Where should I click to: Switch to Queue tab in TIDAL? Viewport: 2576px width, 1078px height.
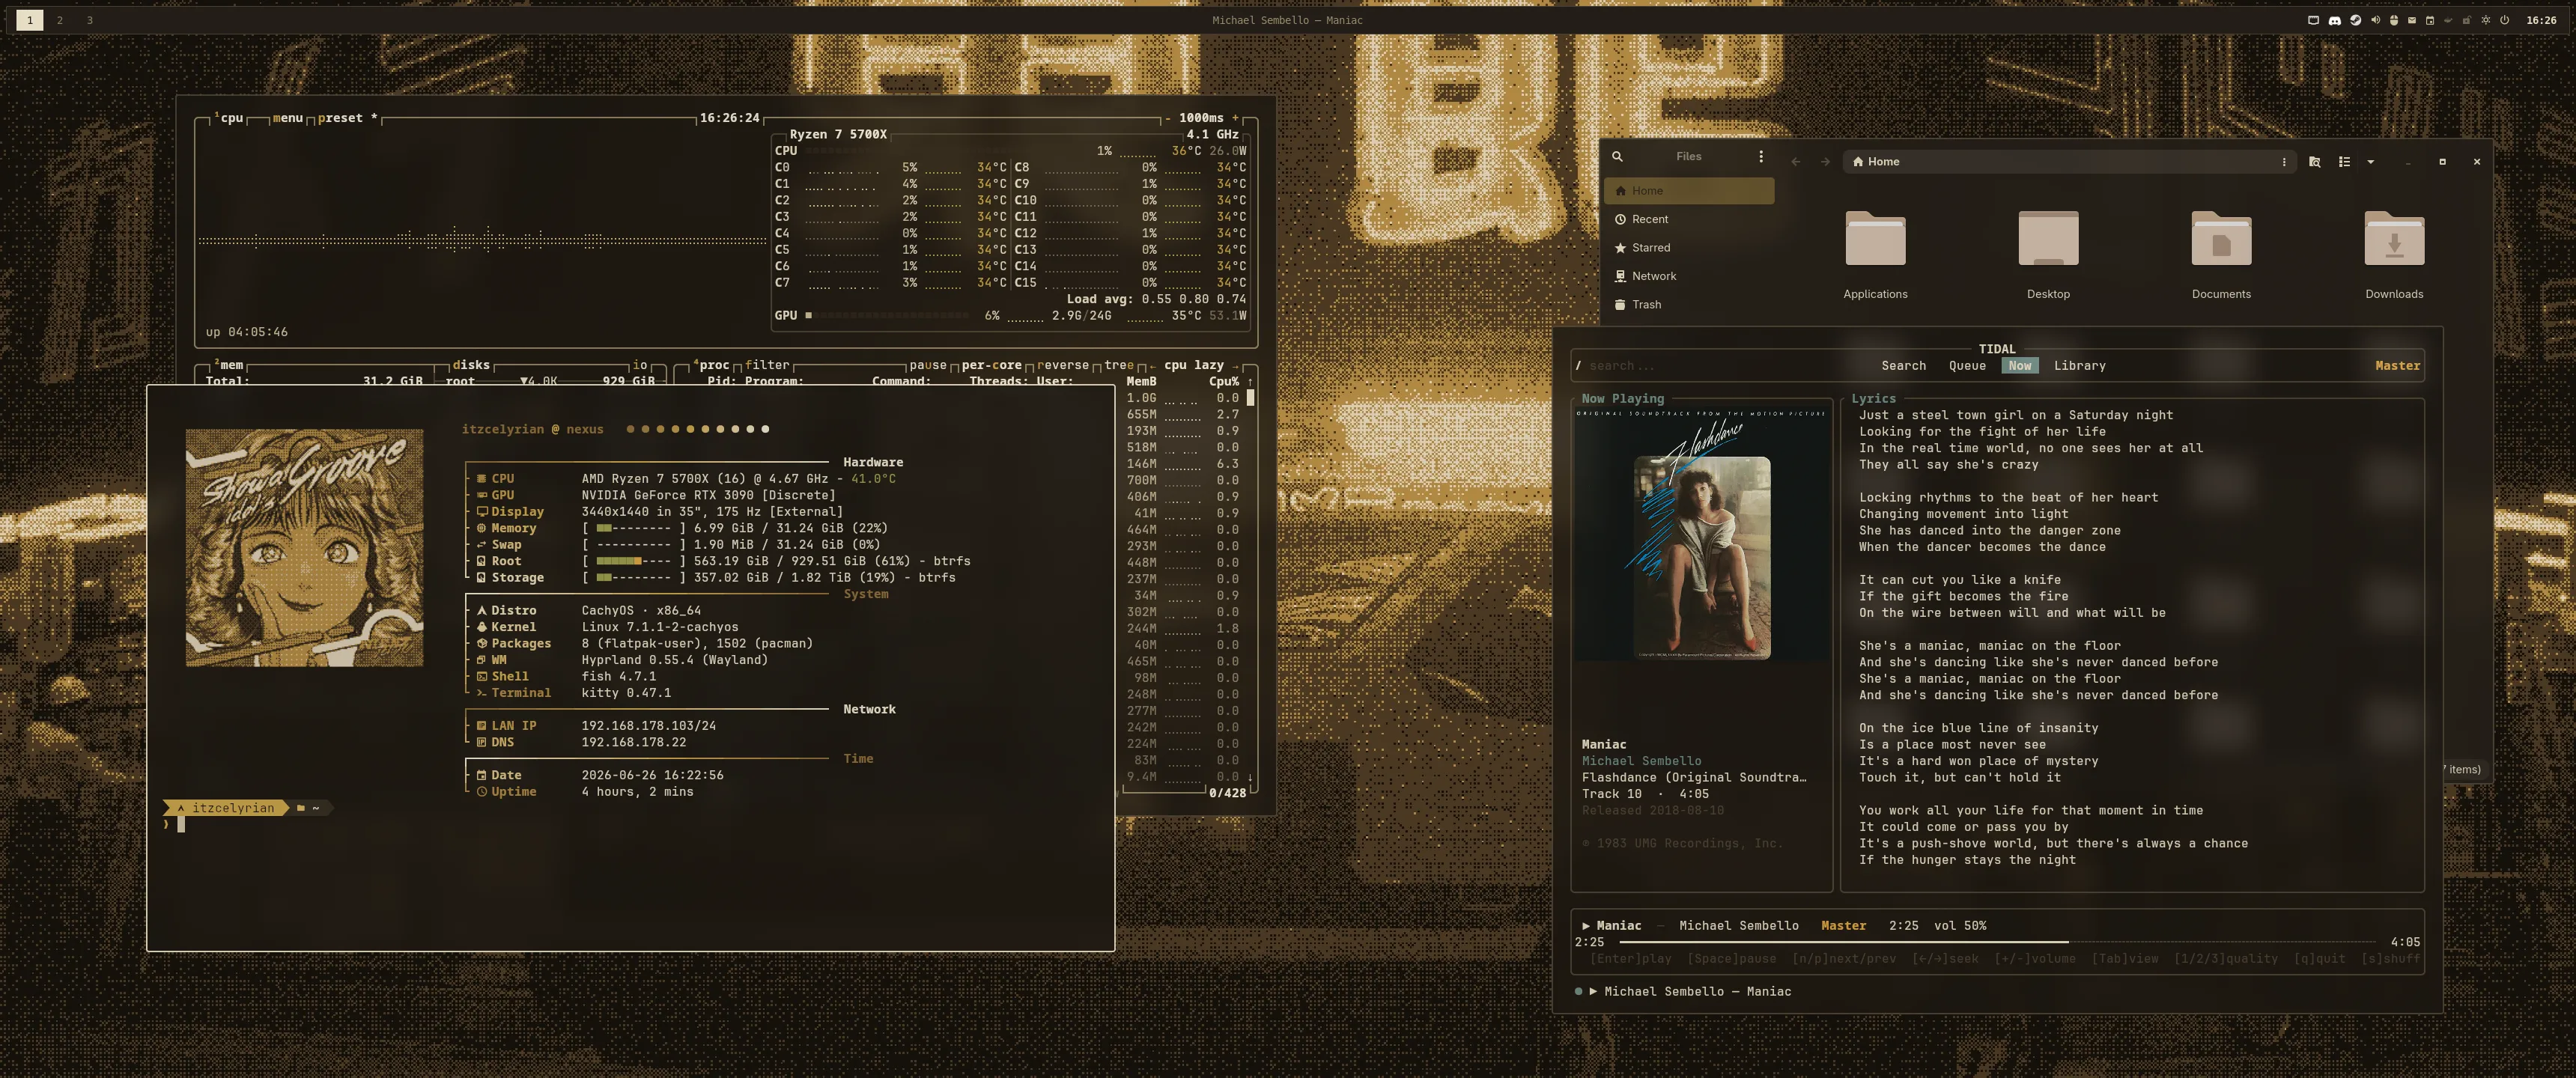(x=1967, y=366)
